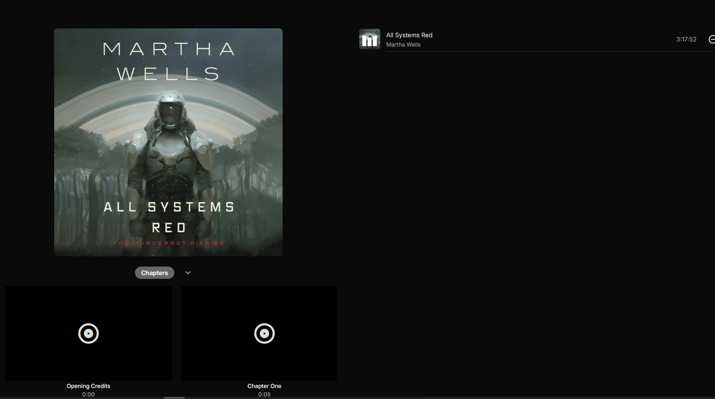The height and width of the screenshot is (399, 715).
Task: Click the 0:05 timestamp under Chapter One
Action: click(x=264, y=394)
